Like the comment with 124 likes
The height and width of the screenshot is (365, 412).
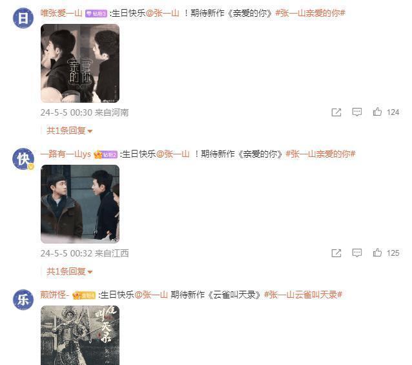click(377, 112)
